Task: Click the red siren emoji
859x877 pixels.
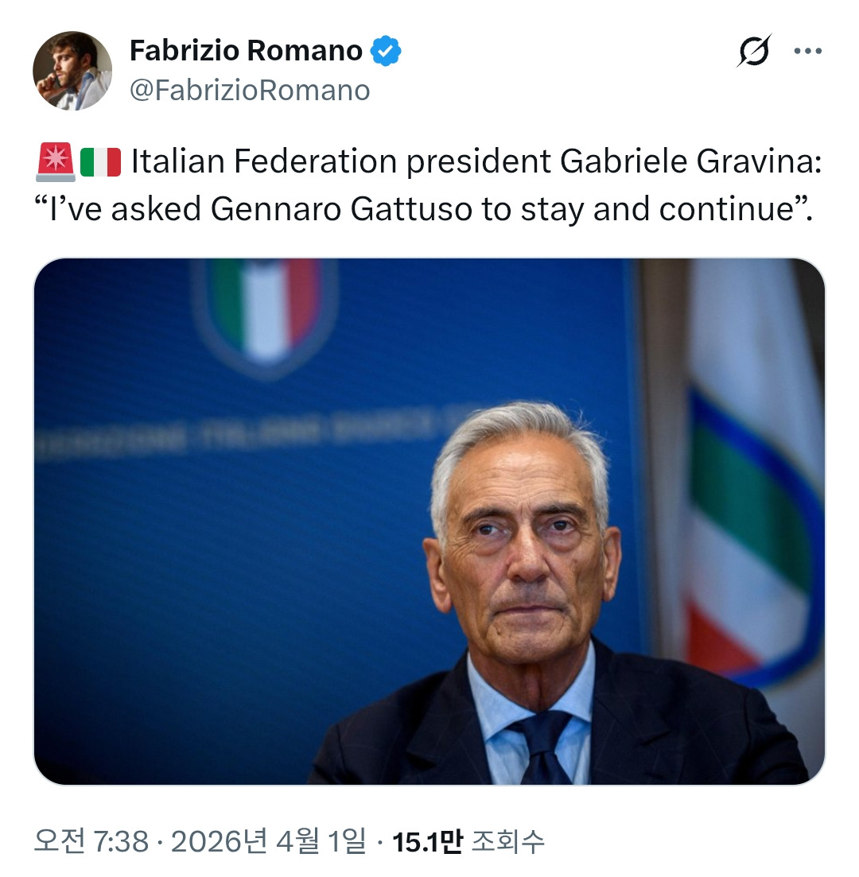Action: coord(55,163)
